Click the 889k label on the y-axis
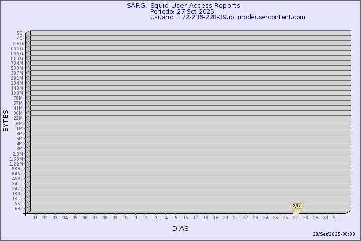361x241 pixels. coord(17,169)
